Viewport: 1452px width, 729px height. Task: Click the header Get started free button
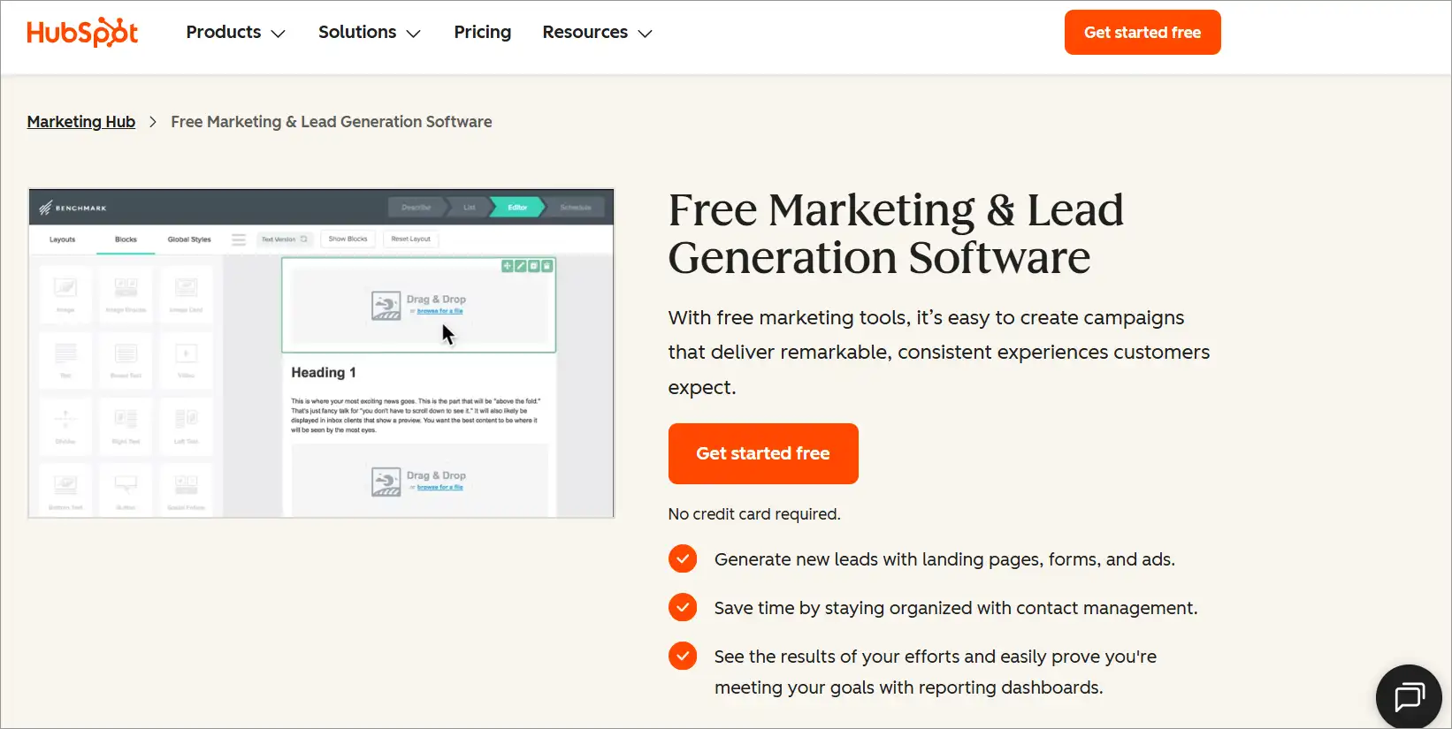[x=1142, y=33]
